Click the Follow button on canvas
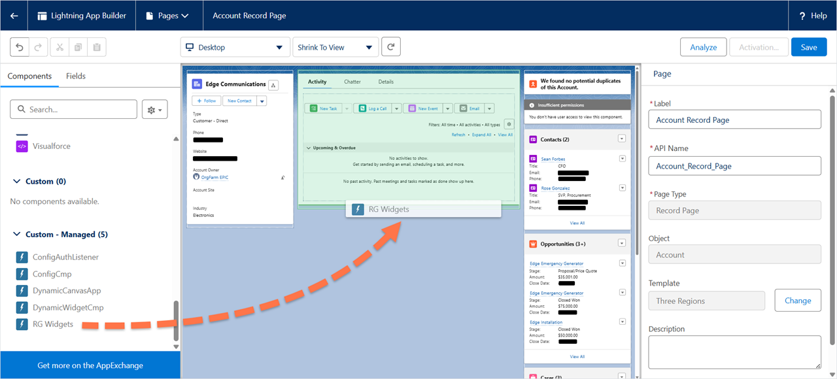 [207, 101]
